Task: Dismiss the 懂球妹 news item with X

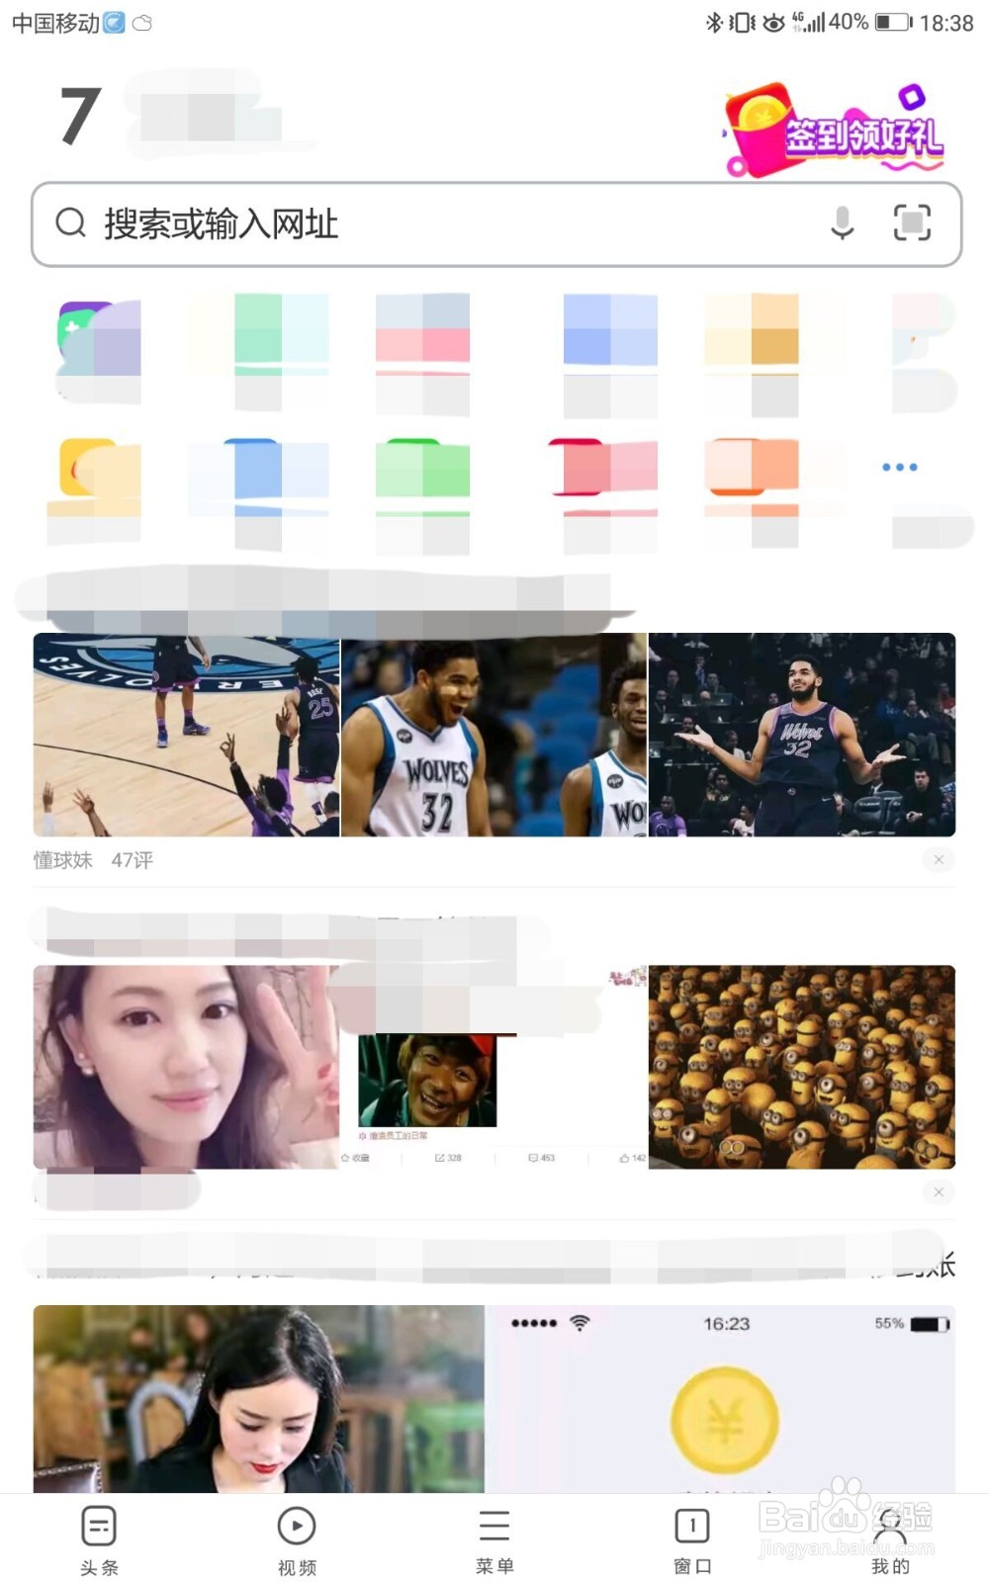Action: [939, 860]
